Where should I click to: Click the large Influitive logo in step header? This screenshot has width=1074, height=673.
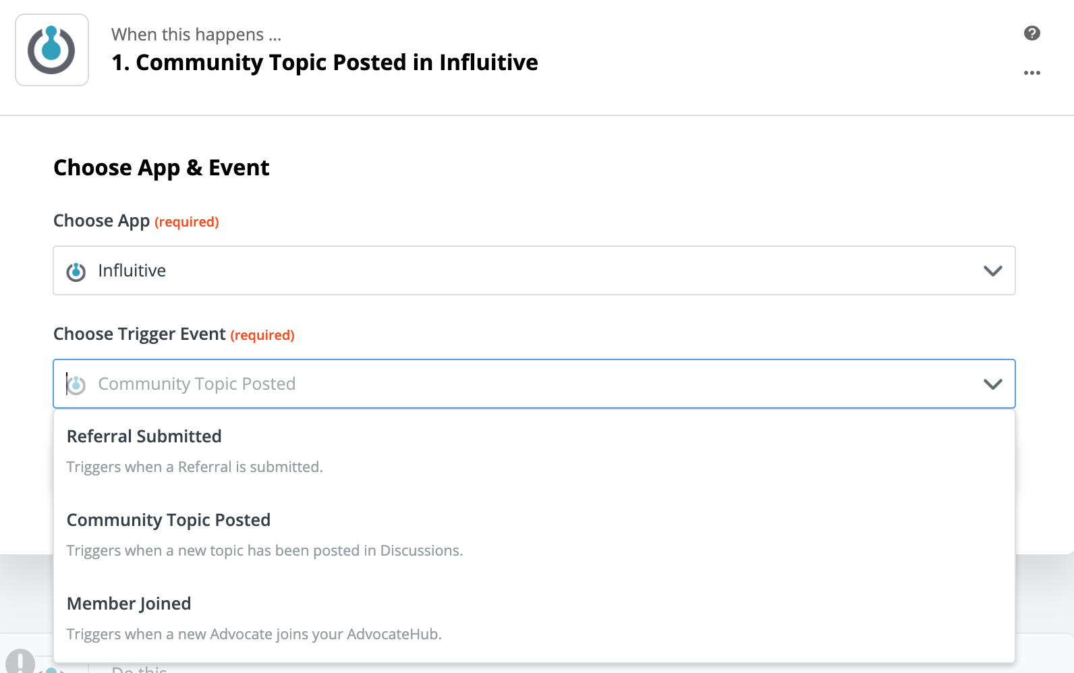(52, 50)
